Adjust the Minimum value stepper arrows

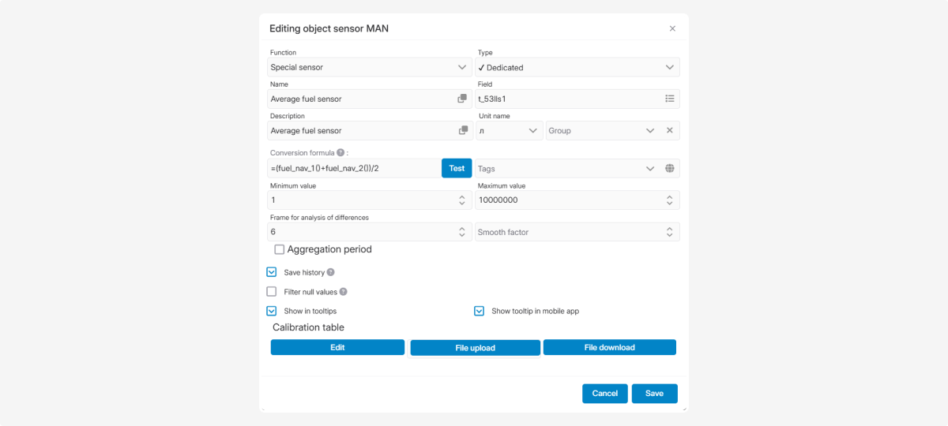[462, 200]
